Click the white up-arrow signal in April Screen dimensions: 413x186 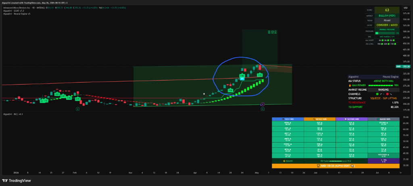click(204, 94)
